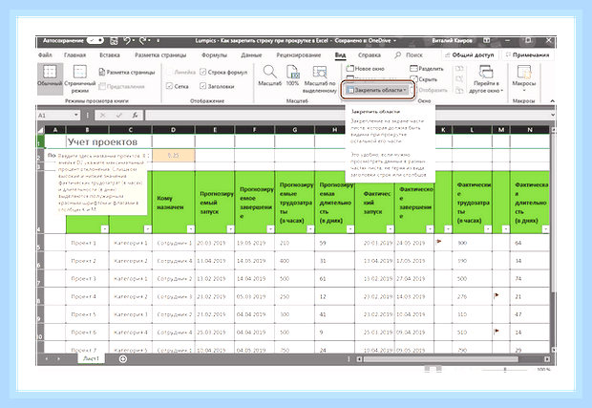Open the Quick Access Toolbar customize dropdown

point(158,40)
